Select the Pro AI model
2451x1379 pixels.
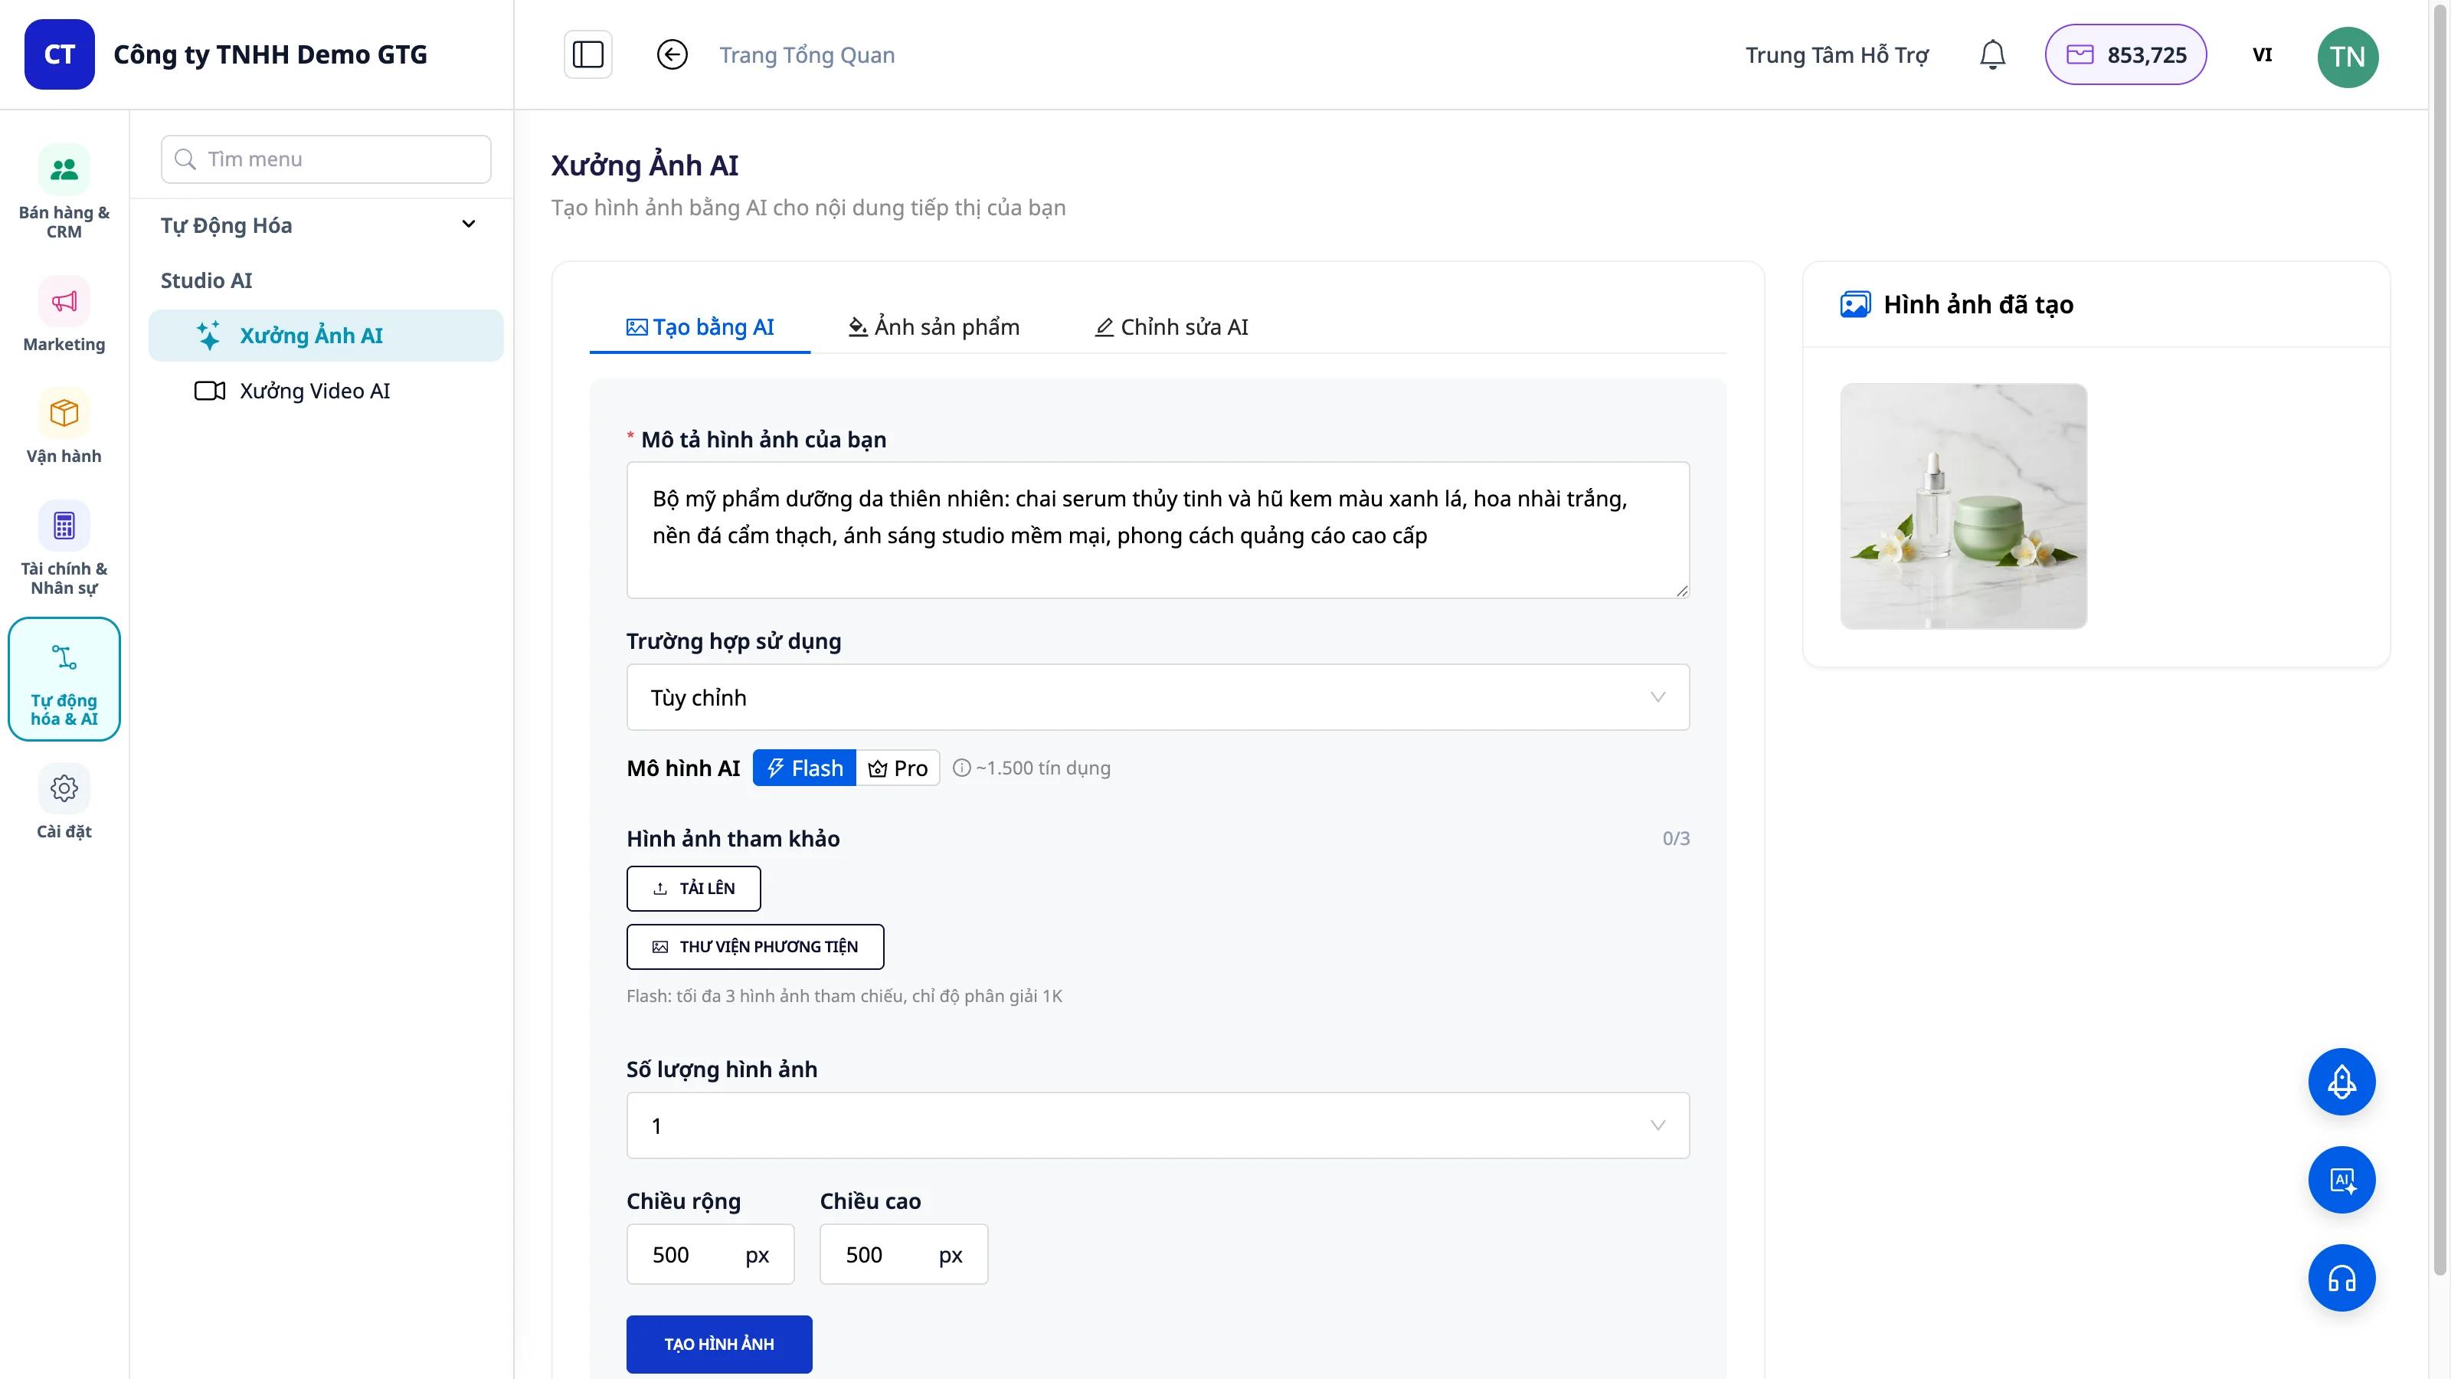(x=898, y=768)
